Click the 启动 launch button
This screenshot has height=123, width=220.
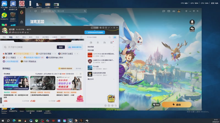(x=177, y=104)
